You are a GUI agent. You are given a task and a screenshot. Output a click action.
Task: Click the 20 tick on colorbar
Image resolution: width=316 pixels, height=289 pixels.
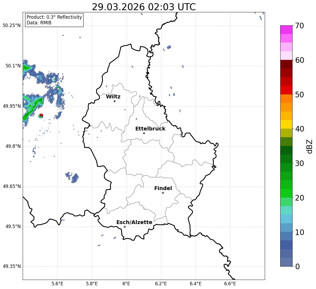tap(299, 198)
